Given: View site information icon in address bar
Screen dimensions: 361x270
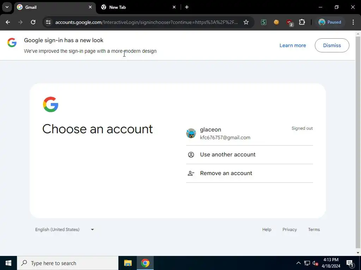Looking at the screenshot, I should pos(48,22).
